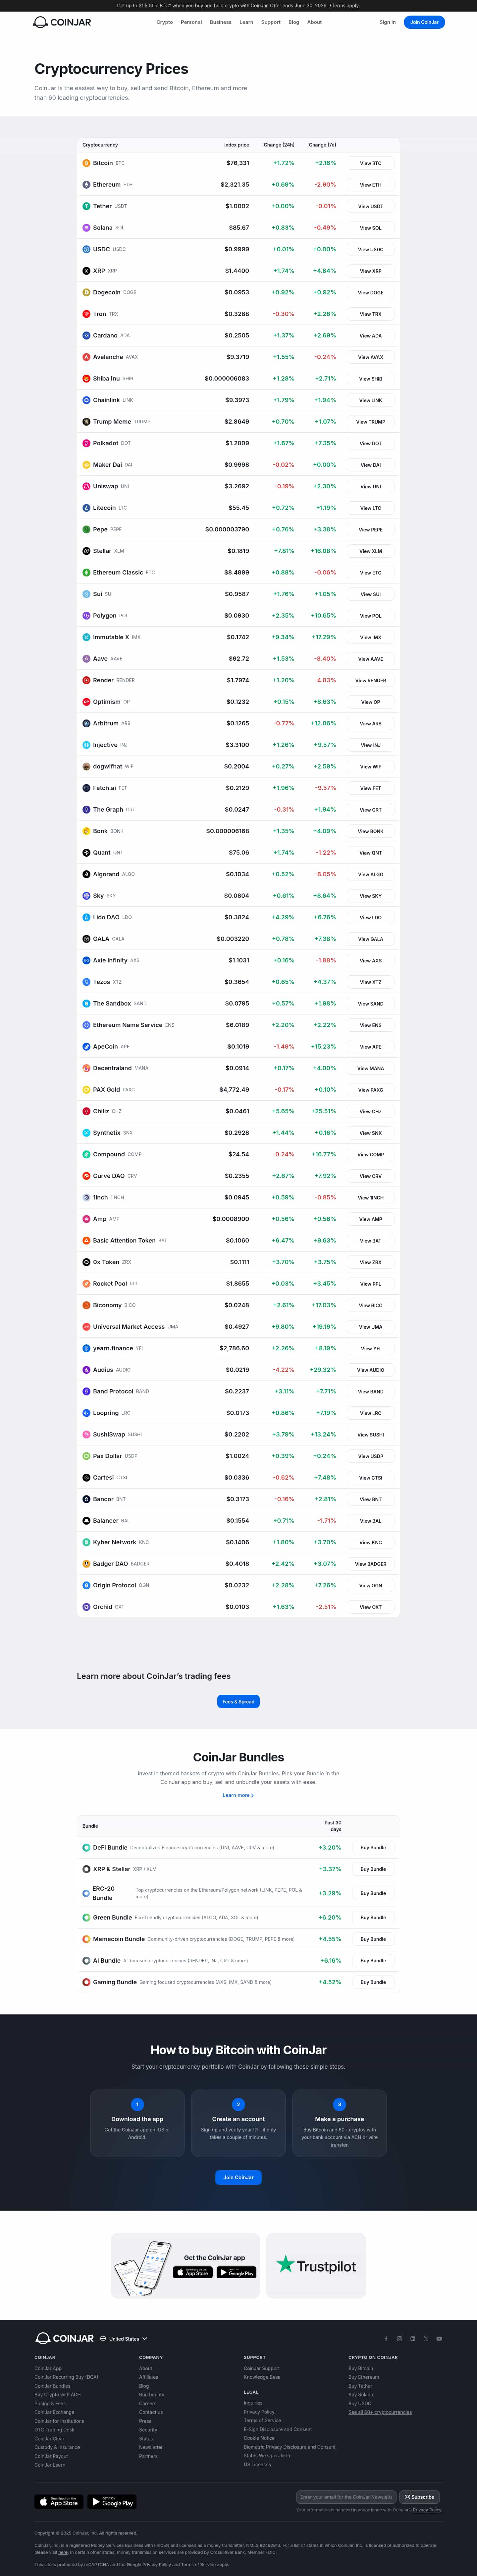Click the newsletter email input field
This screenshot has width=477, height=2576.
(x=346, y=2497)
